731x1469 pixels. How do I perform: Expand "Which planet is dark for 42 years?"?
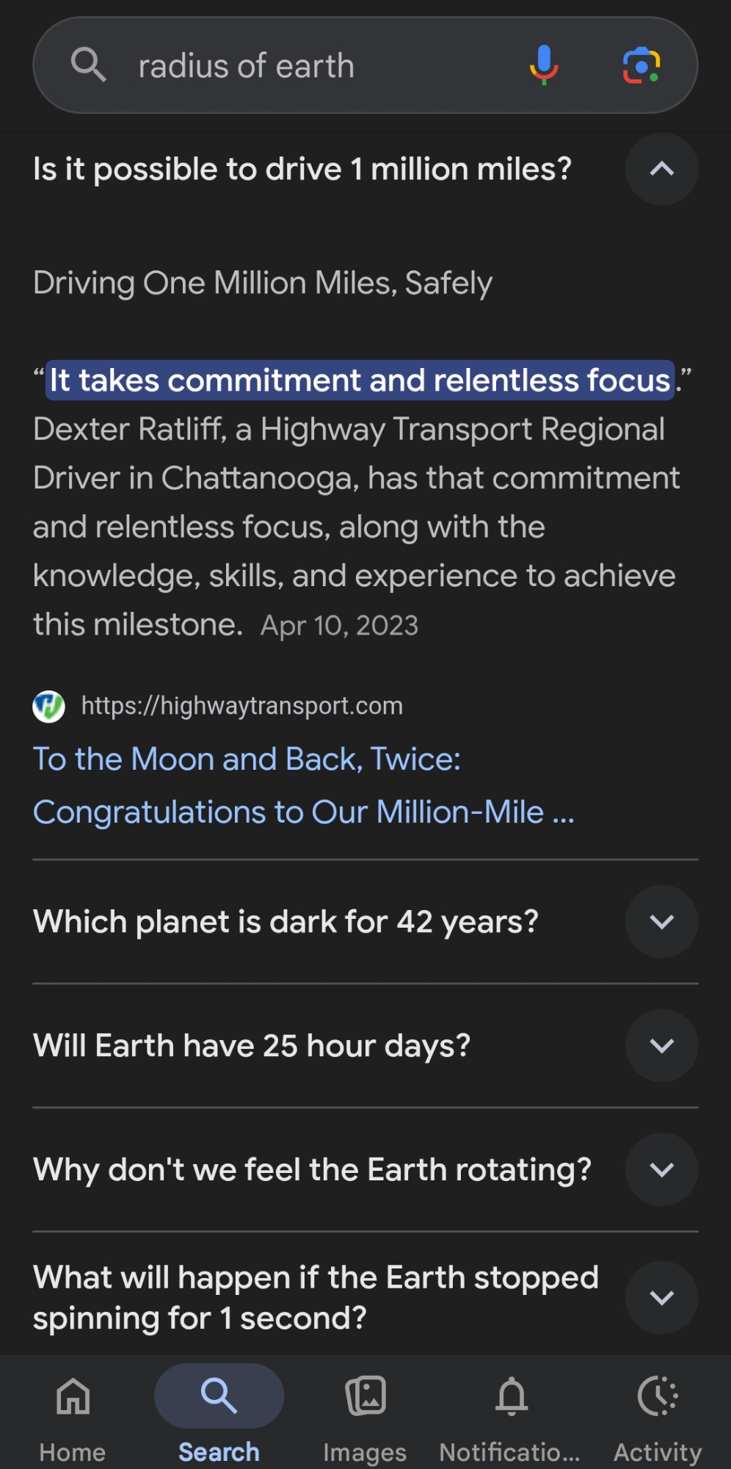pos(661,922)
